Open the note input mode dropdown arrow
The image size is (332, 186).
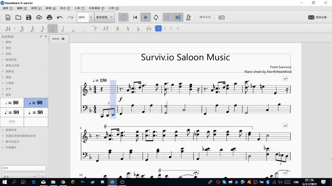(x=15, y=29)
